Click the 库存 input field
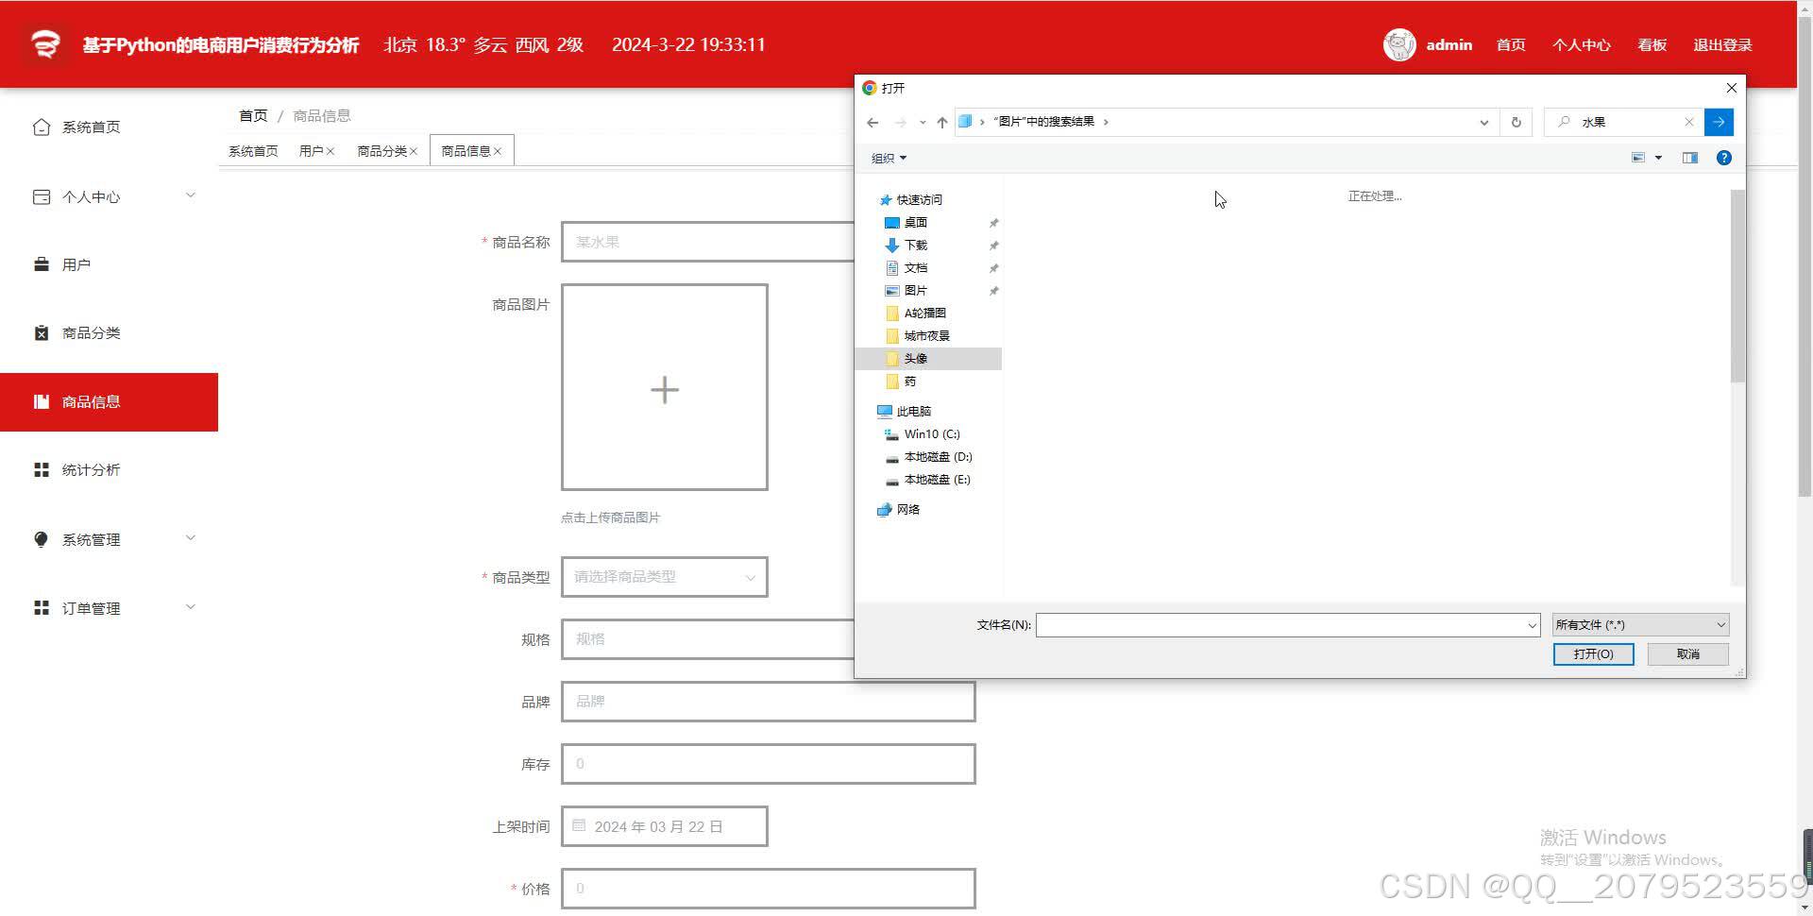The image size is (1813, 916). (768, 764)
